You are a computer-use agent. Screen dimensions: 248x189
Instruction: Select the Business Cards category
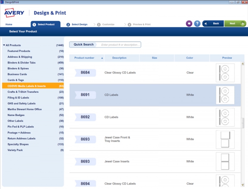point(33,74)
